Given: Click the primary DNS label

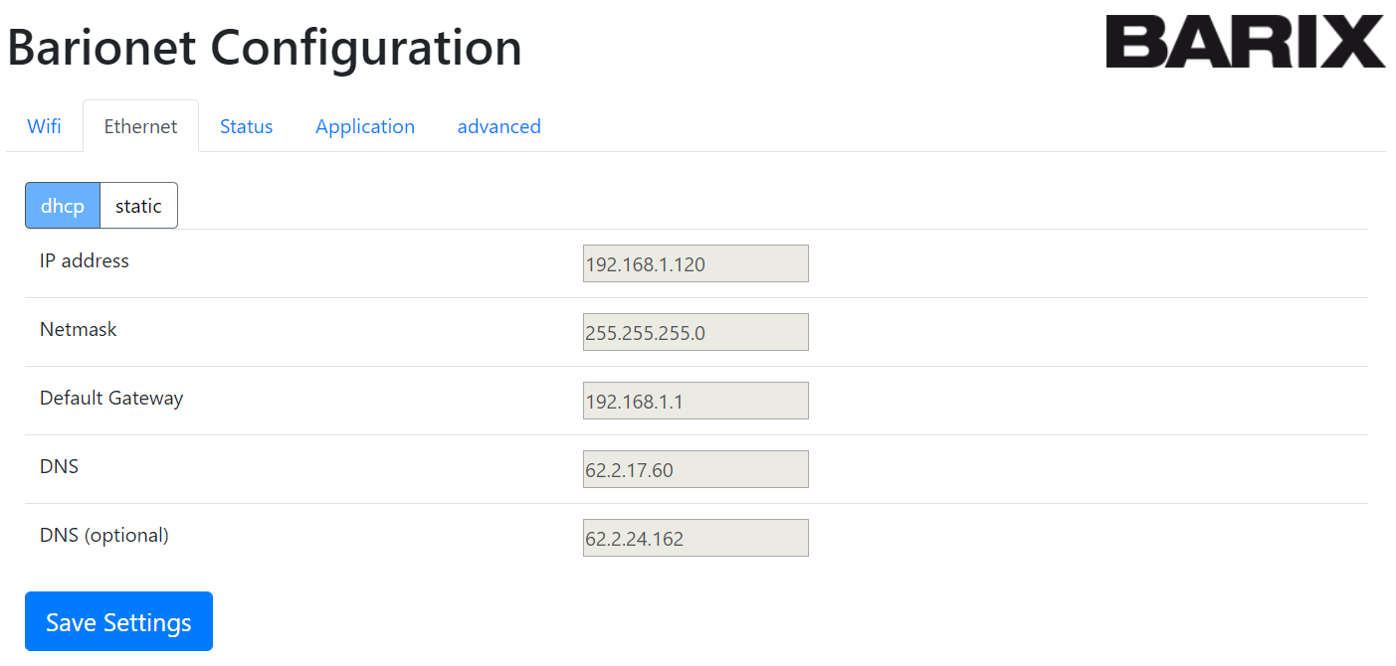Looking at the screenshot, I should 59,467.
